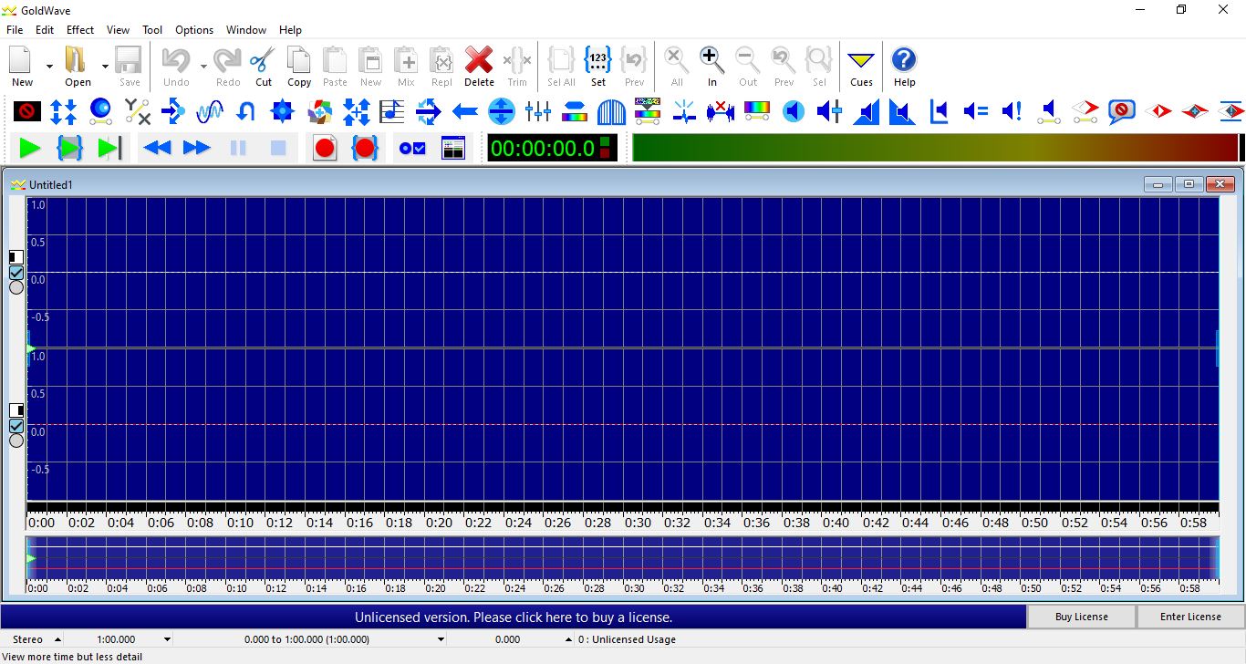Click the green-to-red level meter
The width and height of the screenshot is (1246, 664).
pyautogui.click(x=935, y=148)
